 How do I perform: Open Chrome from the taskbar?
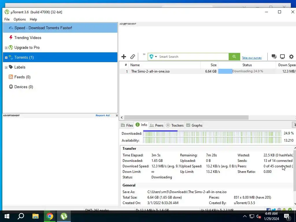tap(50, 216)
